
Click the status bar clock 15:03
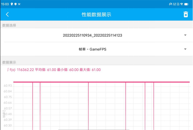click(x=5, y=4)
